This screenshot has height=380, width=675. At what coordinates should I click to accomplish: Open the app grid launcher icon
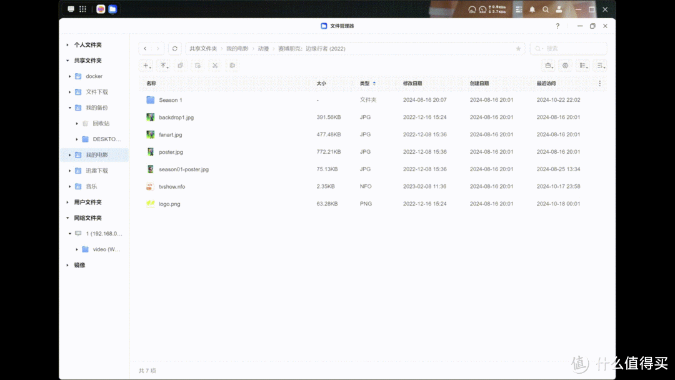coord(82,9)
